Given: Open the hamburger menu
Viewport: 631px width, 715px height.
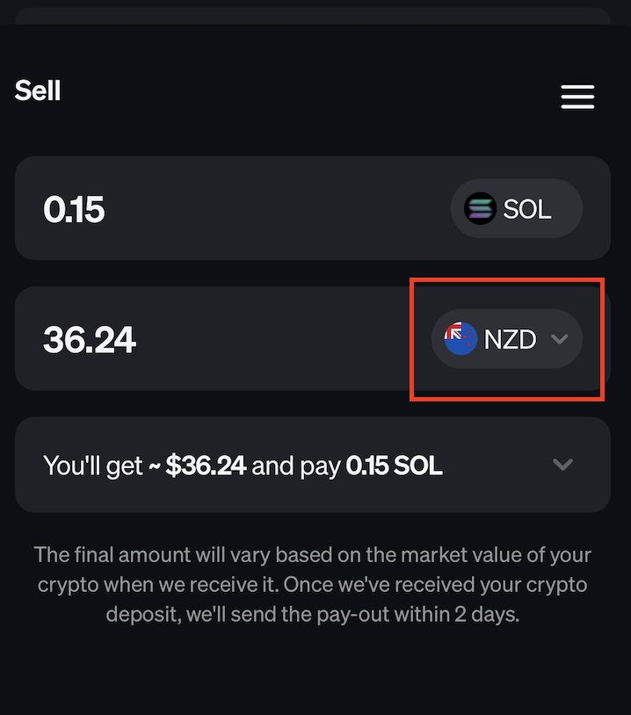Looking at the screenshot, I should click(x=577, y=97).
